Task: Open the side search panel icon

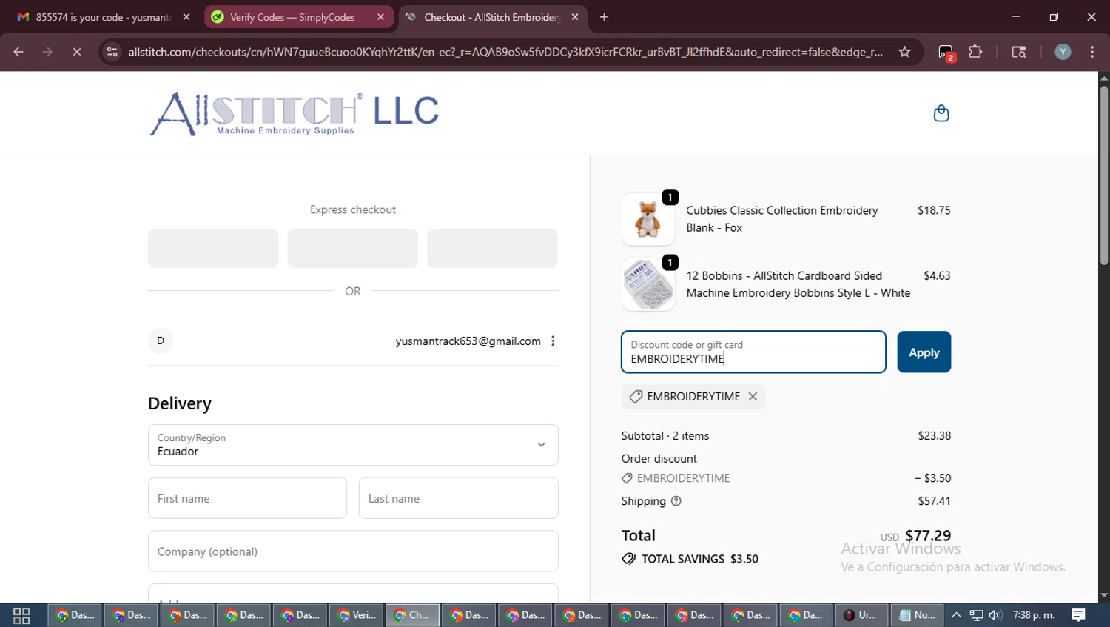Action: tap(1019, 52)
